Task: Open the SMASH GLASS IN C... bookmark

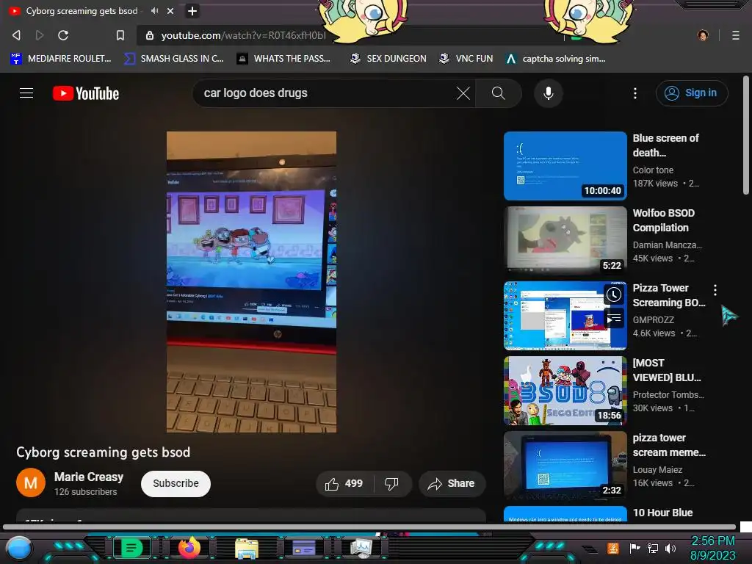Action: (x=173, y=59)
